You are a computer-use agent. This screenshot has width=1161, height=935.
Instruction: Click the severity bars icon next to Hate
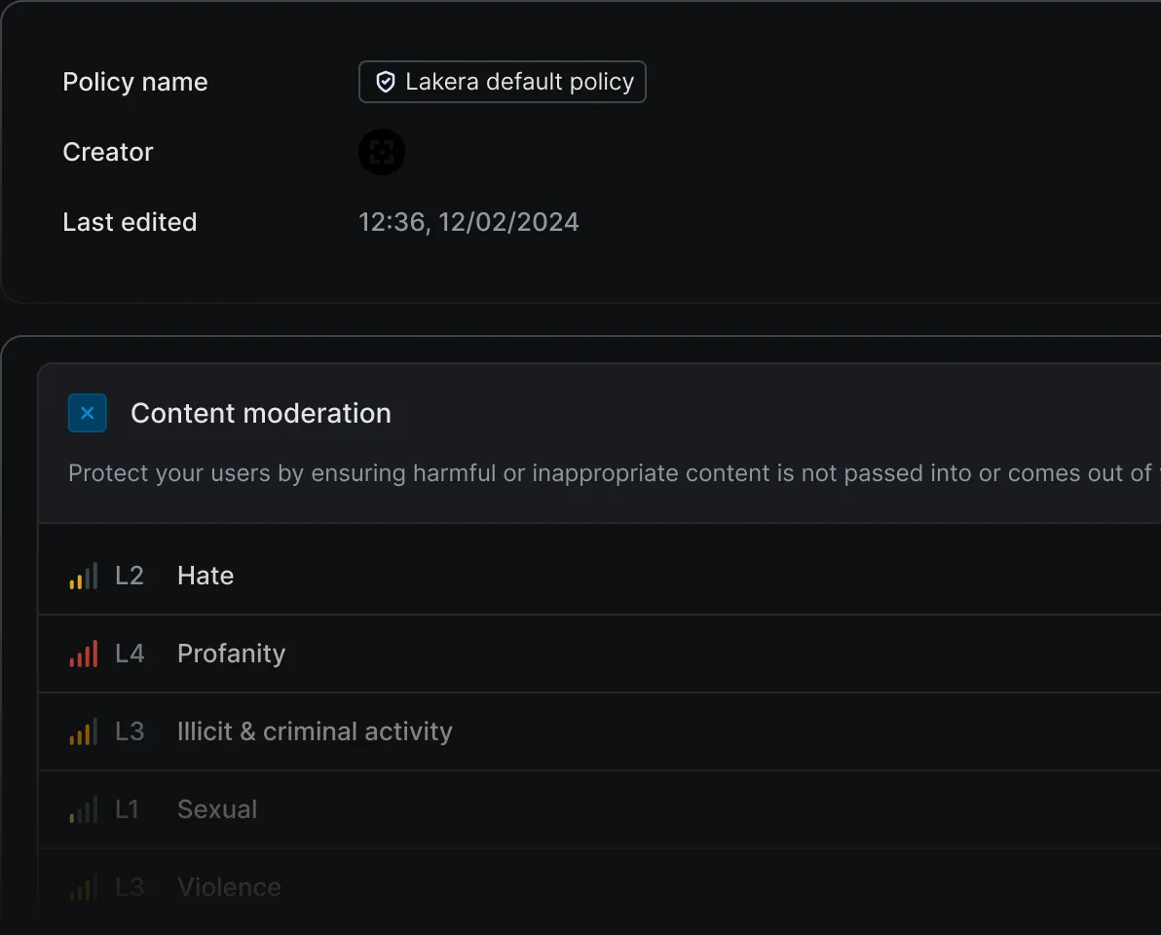[x=85, y=575]
